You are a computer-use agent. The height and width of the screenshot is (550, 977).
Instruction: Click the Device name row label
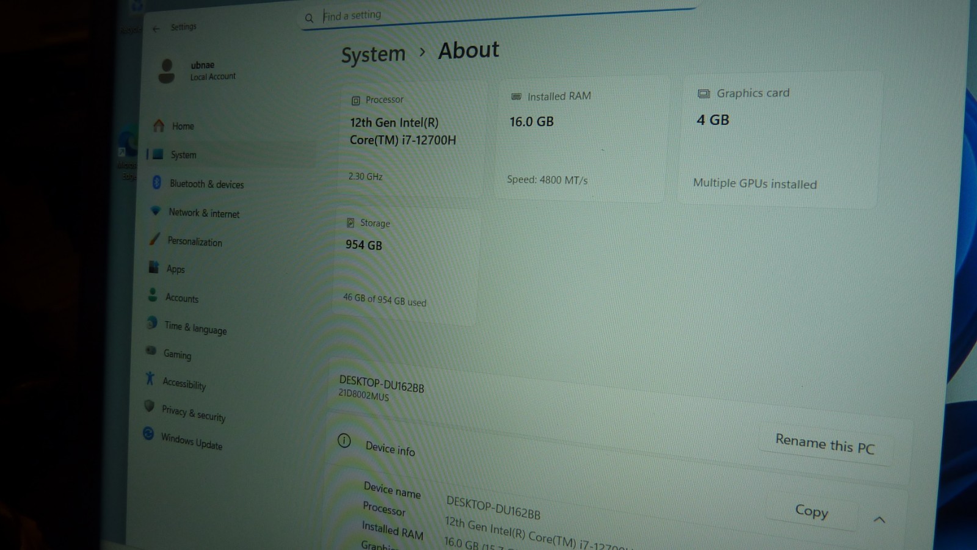392,490
